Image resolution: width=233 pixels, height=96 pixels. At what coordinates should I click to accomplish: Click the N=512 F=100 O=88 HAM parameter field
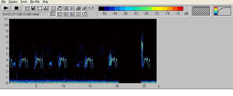click(26, 14)
